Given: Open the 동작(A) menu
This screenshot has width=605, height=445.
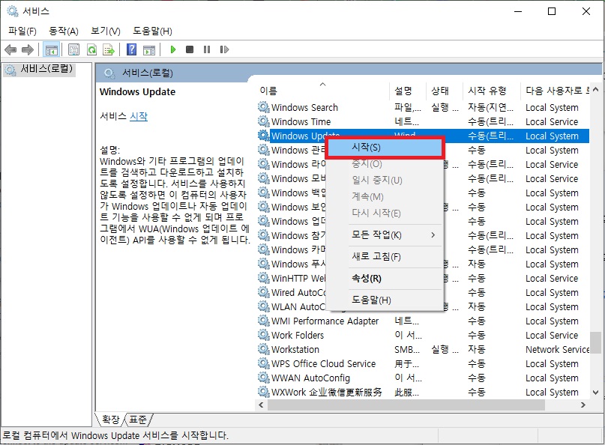Looking at the screenshot, I should pyautogui.click(x=64, y=31).
